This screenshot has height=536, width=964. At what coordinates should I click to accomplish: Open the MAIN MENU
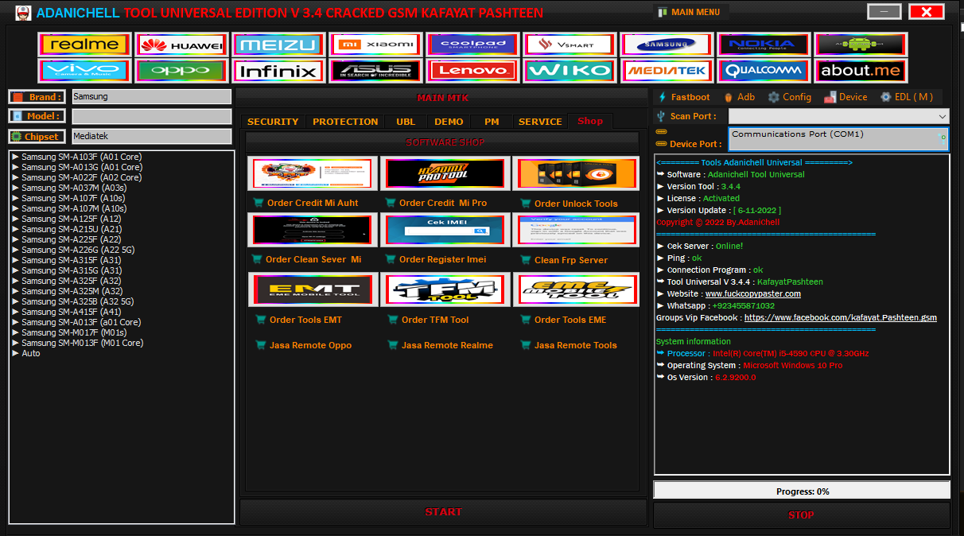(x=690, y=12)
